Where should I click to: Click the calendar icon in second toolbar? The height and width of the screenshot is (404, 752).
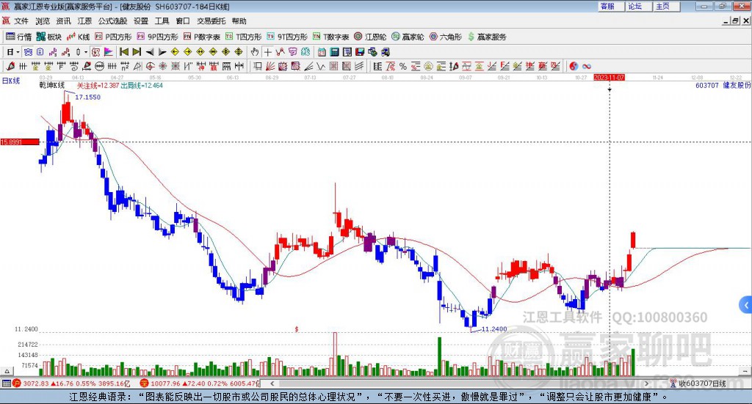coord(322,52)
